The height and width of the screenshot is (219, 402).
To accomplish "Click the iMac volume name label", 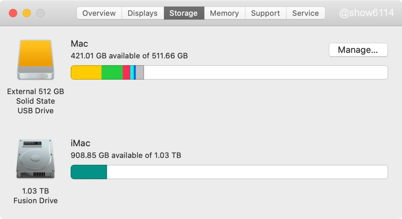I will pyautogui.click(x=81, y=143).
